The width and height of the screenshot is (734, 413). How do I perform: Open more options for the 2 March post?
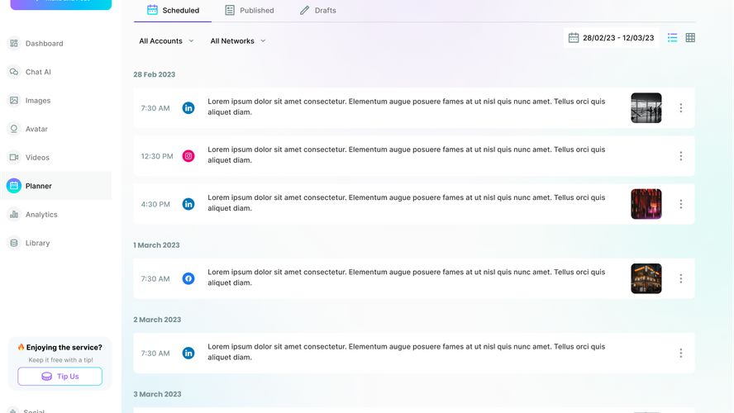tap(681, 354)
